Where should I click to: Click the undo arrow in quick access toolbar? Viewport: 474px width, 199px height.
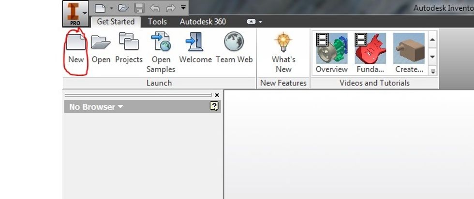click(155, 8)
